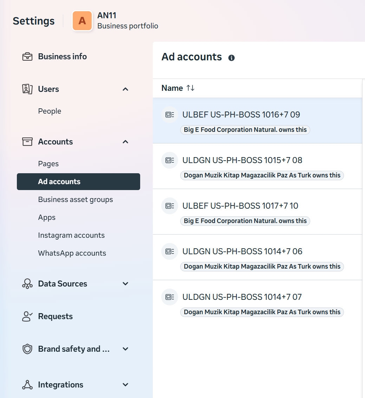This screenshot has width=365, height=398.
Task: Collapse the Accounts section chevron
Action: 125,142
